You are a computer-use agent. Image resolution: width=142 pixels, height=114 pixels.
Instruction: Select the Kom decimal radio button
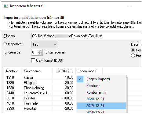133,50
